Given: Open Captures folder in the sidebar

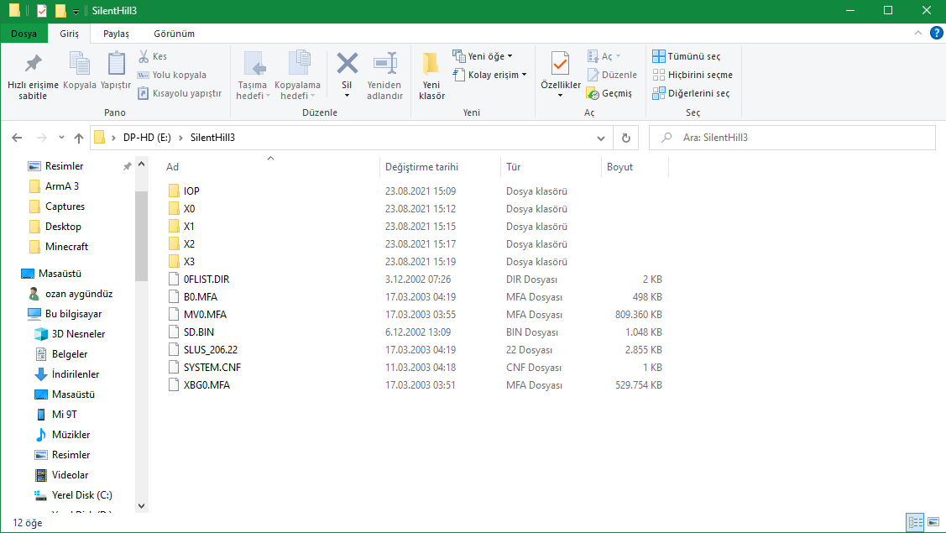Looking at the screenshot, I should point(65,206).
